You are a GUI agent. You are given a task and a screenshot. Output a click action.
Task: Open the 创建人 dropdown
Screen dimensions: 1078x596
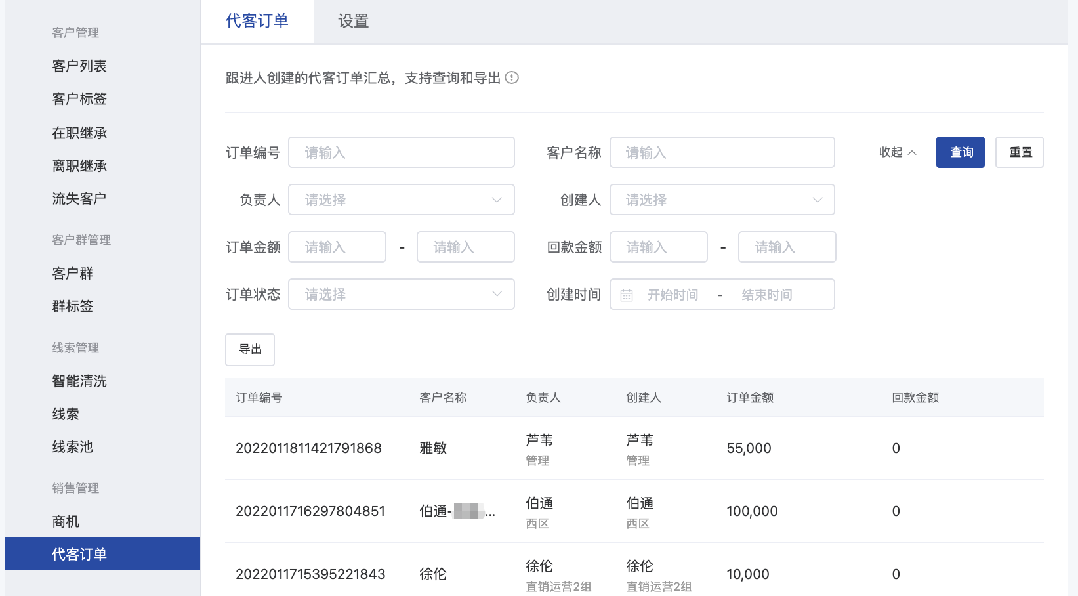tap(722, 200)
